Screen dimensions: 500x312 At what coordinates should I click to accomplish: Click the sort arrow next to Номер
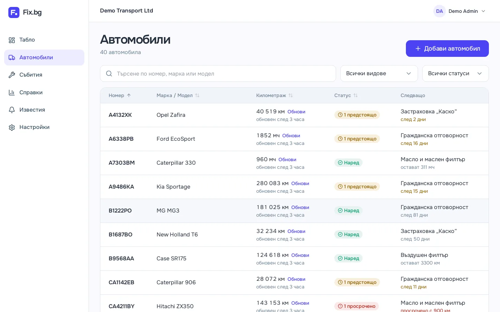tap(129, 95)
